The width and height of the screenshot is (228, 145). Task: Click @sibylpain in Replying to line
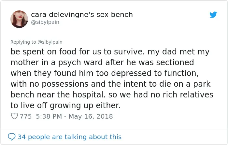pos(50,42)
